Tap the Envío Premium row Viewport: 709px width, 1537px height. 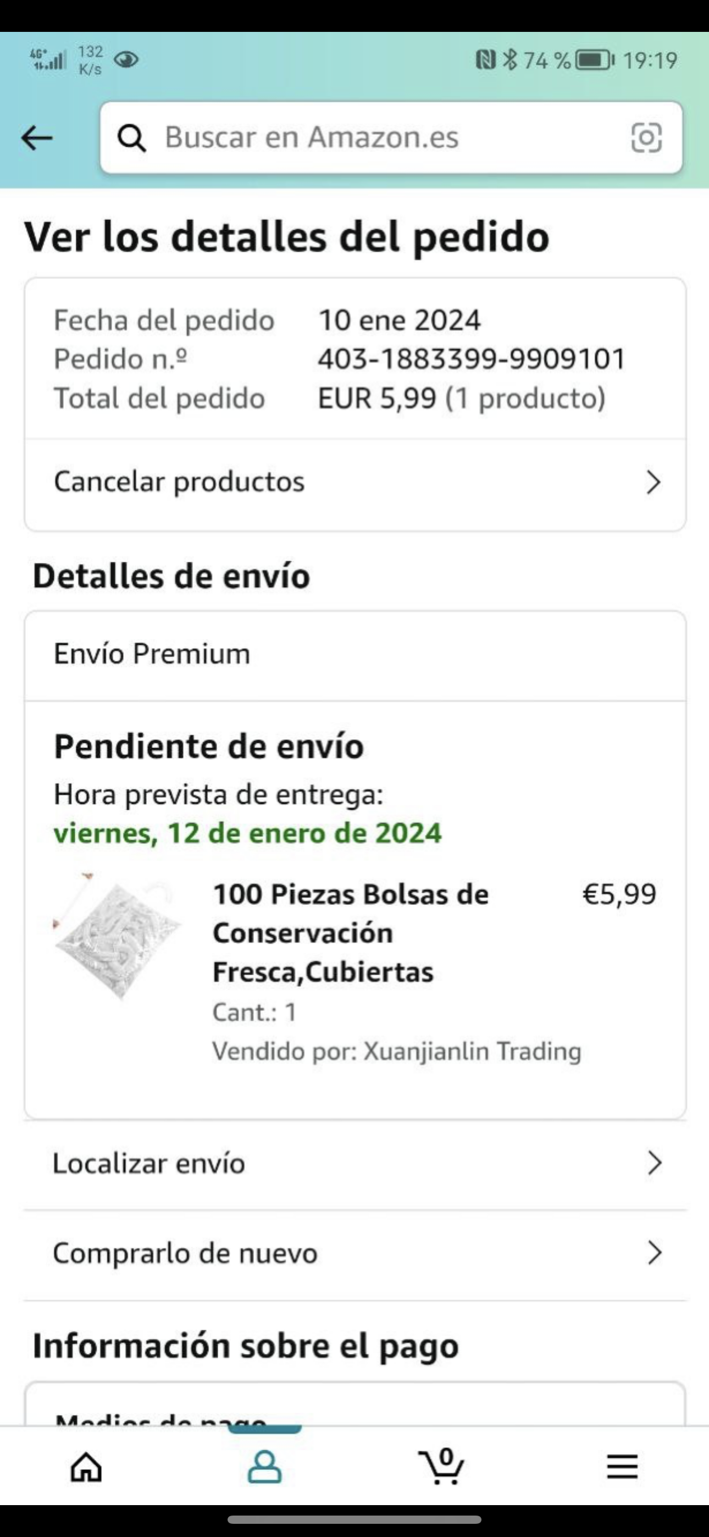click(x=355, y=654)
